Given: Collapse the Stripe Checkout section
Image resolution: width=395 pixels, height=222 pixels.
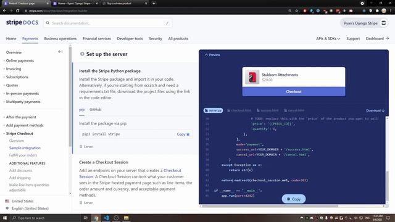Looking at the screenshot, I should coord(19,133).
